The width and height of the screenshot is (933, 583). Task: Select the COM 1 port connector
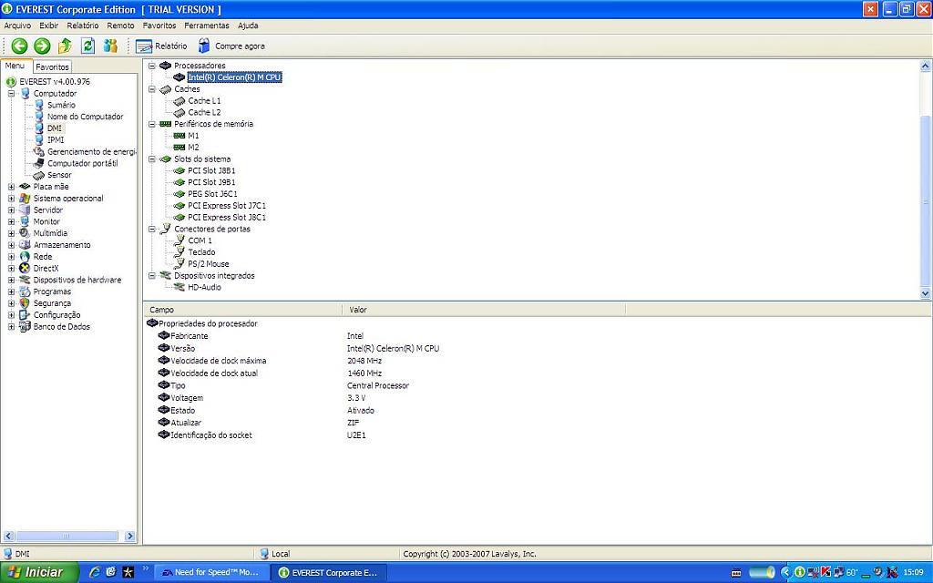click(200, 240)
